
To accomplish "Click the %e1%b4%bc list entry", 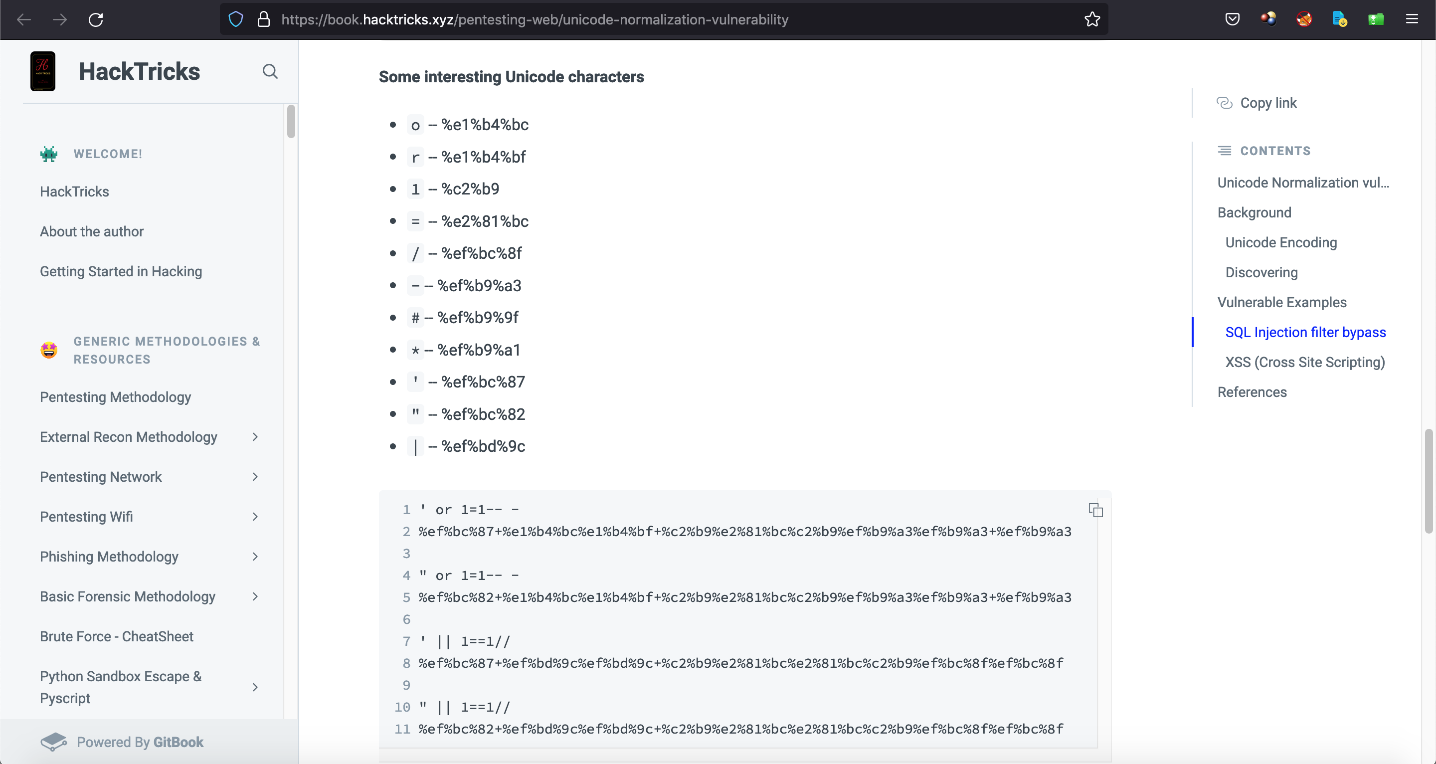I will click(467, 125).
